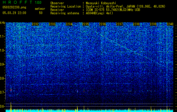
Task: Click the kHz axis unit label
Action: point(3,23)
